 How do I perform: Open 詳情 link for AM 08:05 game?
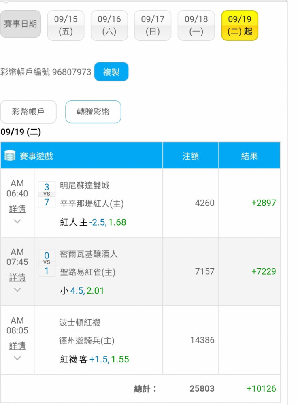pos(17,345)
